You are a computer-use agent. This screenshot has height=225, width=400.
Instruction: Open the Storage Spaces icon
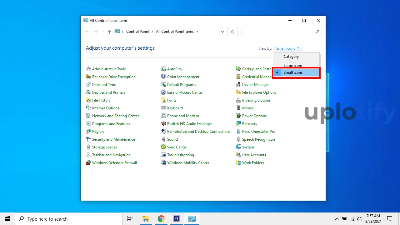coord(88,147)
